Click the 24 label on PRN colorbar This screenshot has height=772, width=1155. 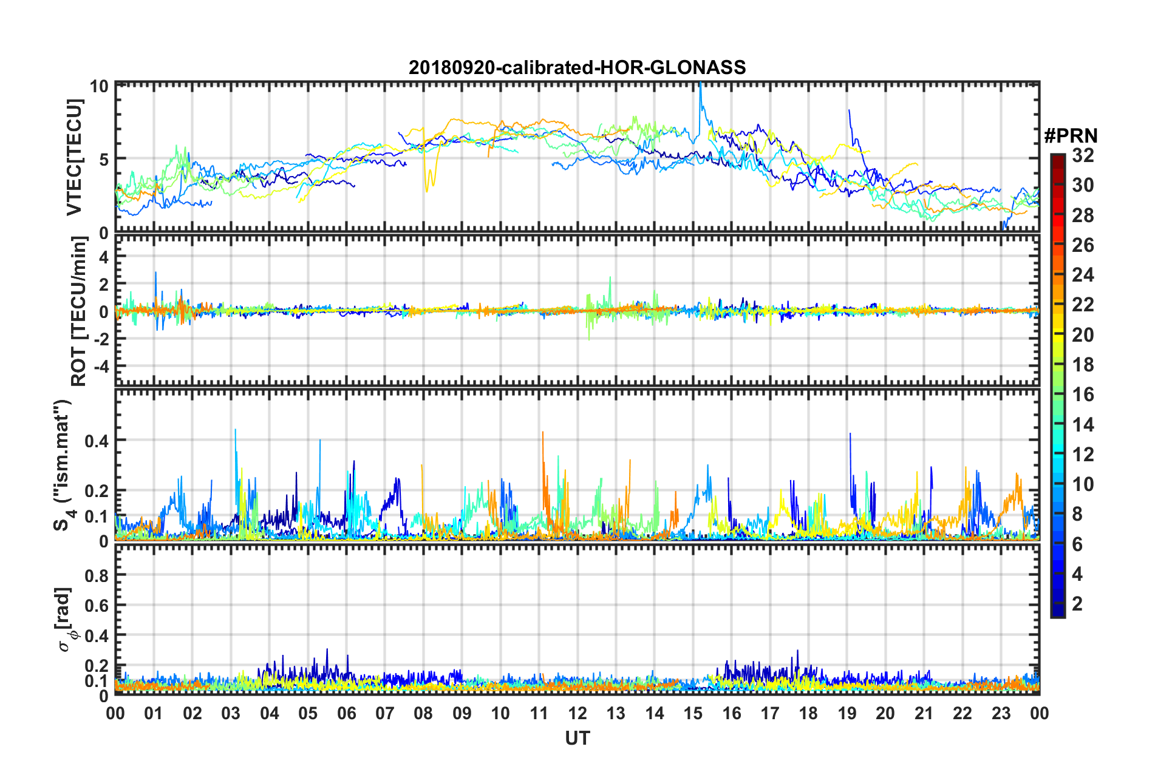click(x=1083, y=275)
